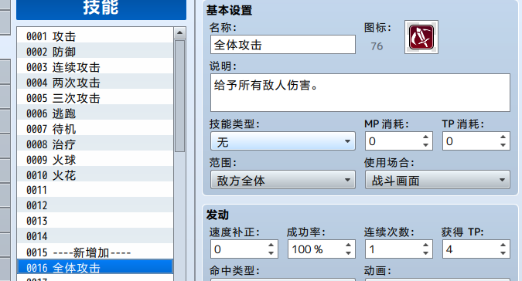The height and width of the screenshot is (281, 522).
Task: Decrease MP 消耗 with the down arrow
Action: click(425, 145)
